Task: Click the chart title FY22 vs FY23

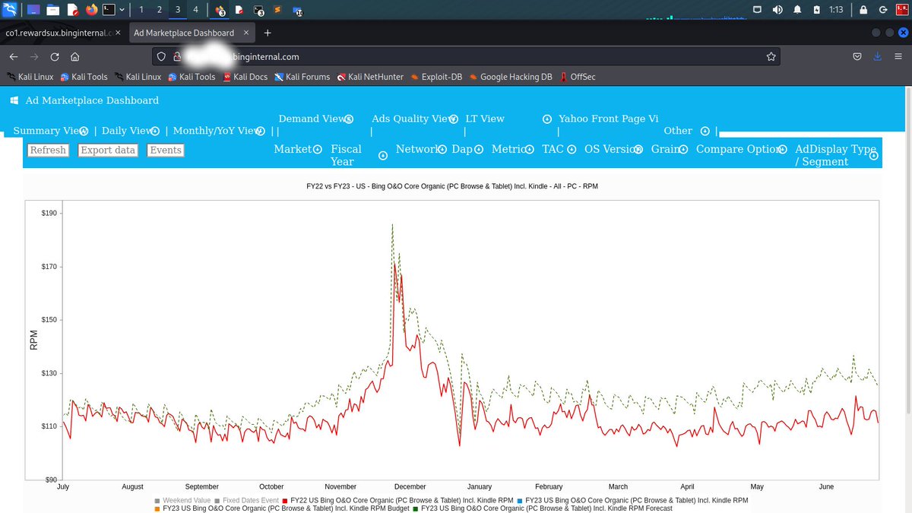Action: [x=452, y=186]
